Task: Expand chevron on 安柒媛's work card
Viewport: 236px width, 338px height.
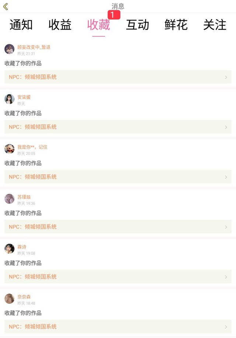Action: (x=226, y=127)
